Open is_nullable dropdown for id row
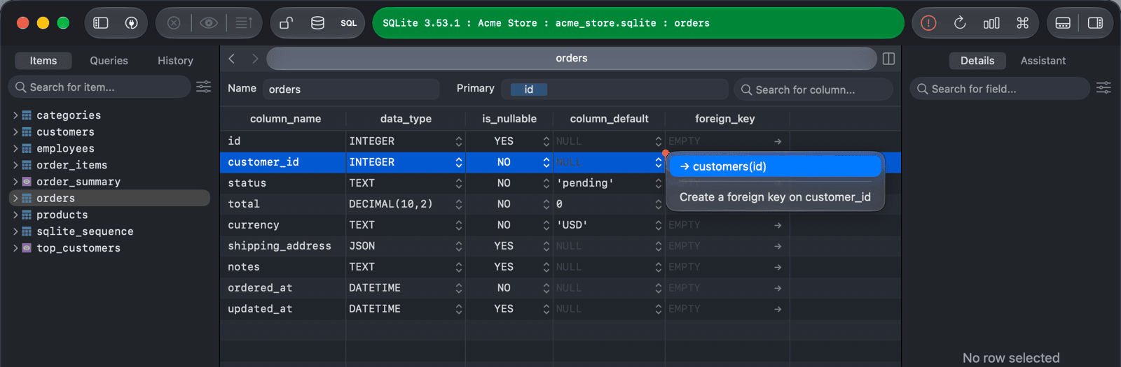 point(546,141)
